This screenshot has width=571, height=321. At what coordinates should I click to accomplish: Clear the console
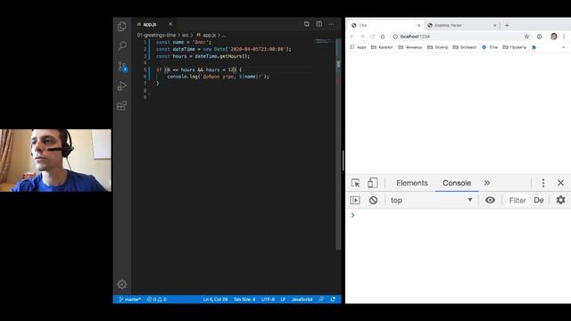pyautogui.click(x=373, y=200)
